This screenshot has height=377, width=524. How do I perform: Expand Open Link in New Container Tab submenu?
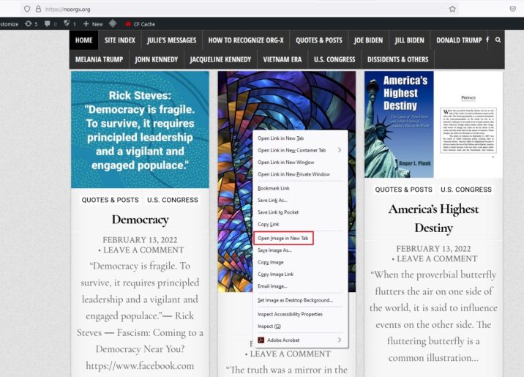point(339,150)
